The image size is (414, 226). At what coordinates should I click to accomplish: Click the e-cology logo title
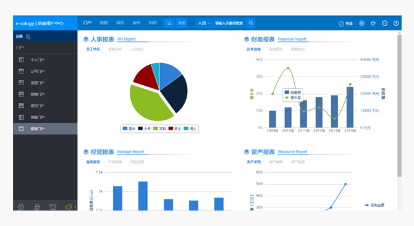point(40,23)
